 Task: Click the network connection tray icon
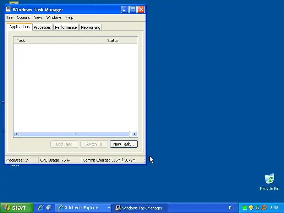pyautogui.click(x=257, y=208)
